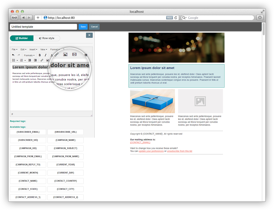Insert a hyperlink with the link icon
The image size is (274, 210).
[x=42, y=60]
